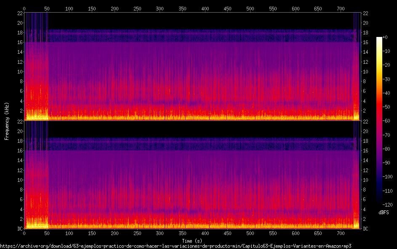This screenshot has height=249, width=397.
Task: Click the "-60" color scale label
Action: pos(386,121)
